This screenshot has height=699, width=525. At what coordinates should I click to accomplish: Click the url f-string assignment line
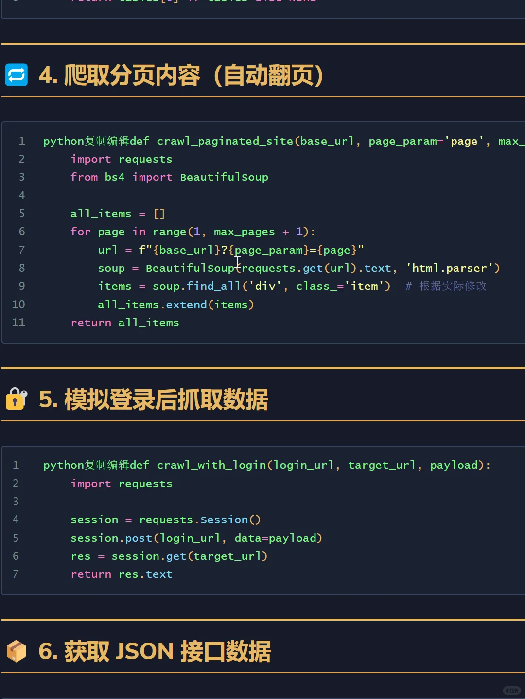(x=231, y=251)
